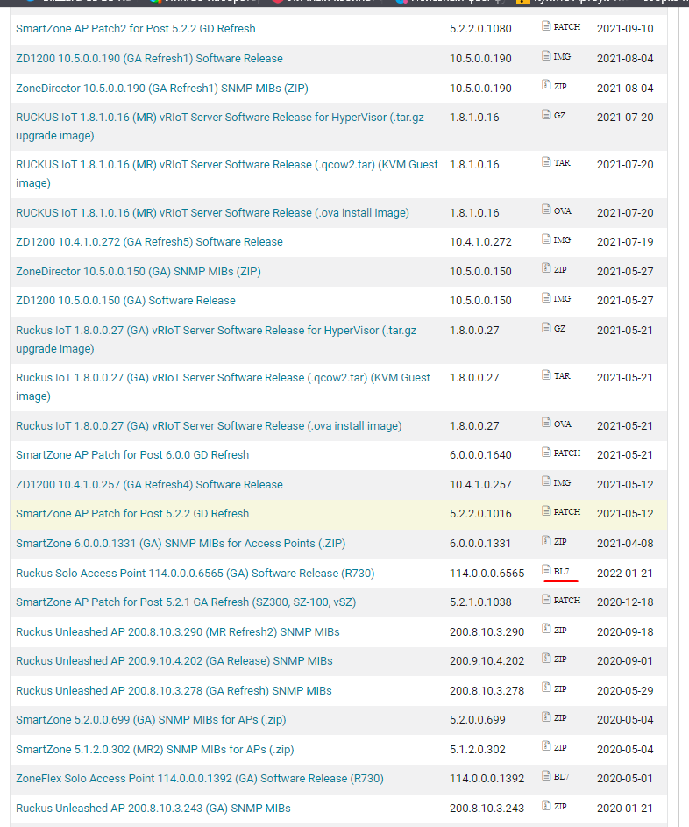This screenshot has height=827, width=689.
Task: Open ZD1200 10.5.0.0.150 (GA) Software Release
Action: [125, 301]
